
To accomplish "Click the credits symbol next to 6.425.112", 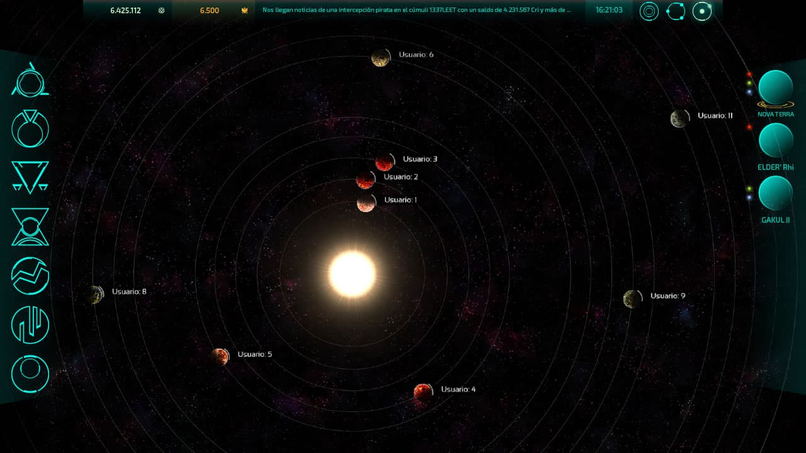I will tap(162, 11).
